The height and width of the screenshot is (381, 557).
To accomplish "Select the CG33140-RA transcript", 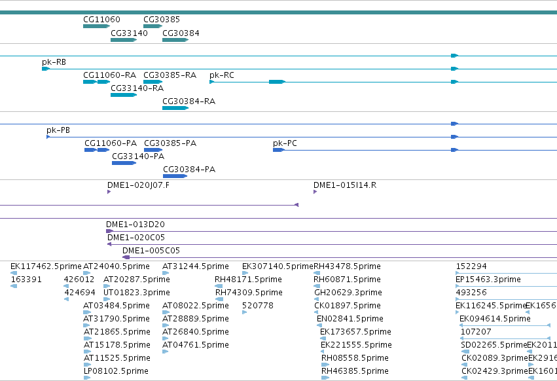I will point(124,95).
